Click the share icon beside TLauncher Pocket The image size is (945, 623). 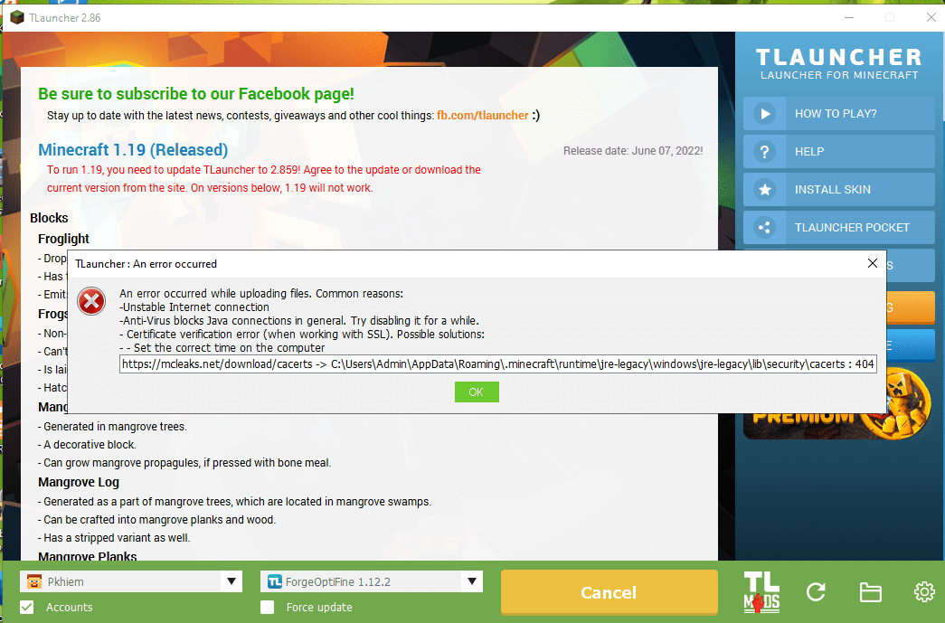pos(765,227)
